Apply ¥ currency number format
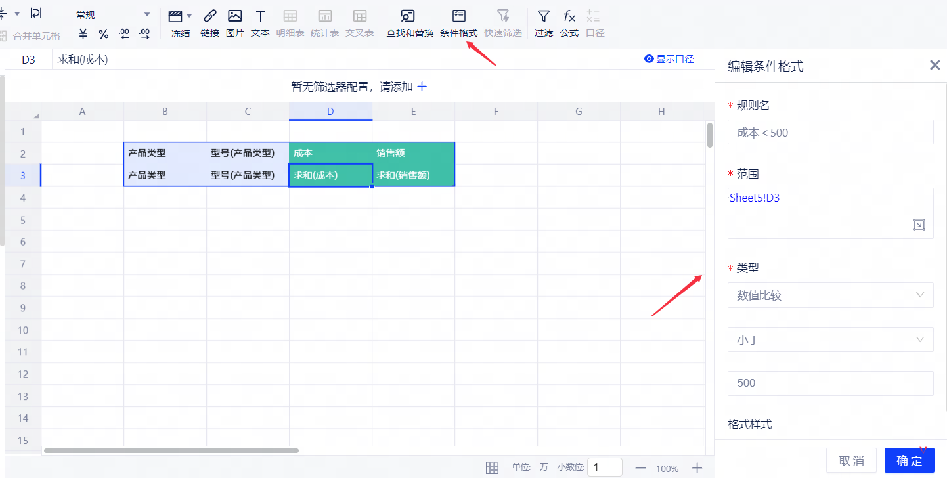 [83, 34]
